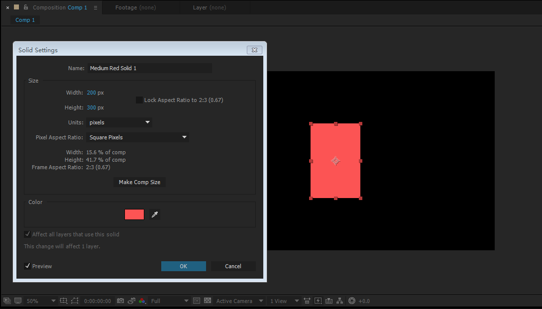
Task: Toggle mask and shape path visibility
Action: [x=75, y=301]
